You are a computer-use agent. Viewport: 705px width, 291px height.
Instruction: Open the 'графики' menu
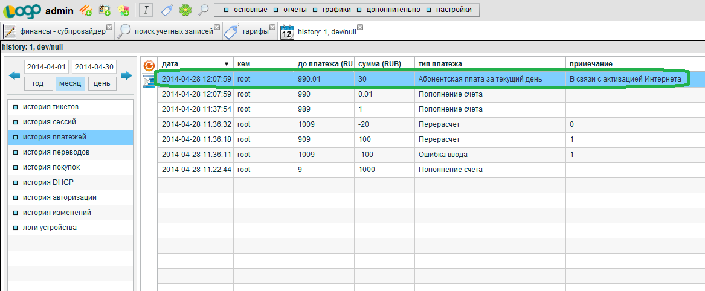point(336,10)
